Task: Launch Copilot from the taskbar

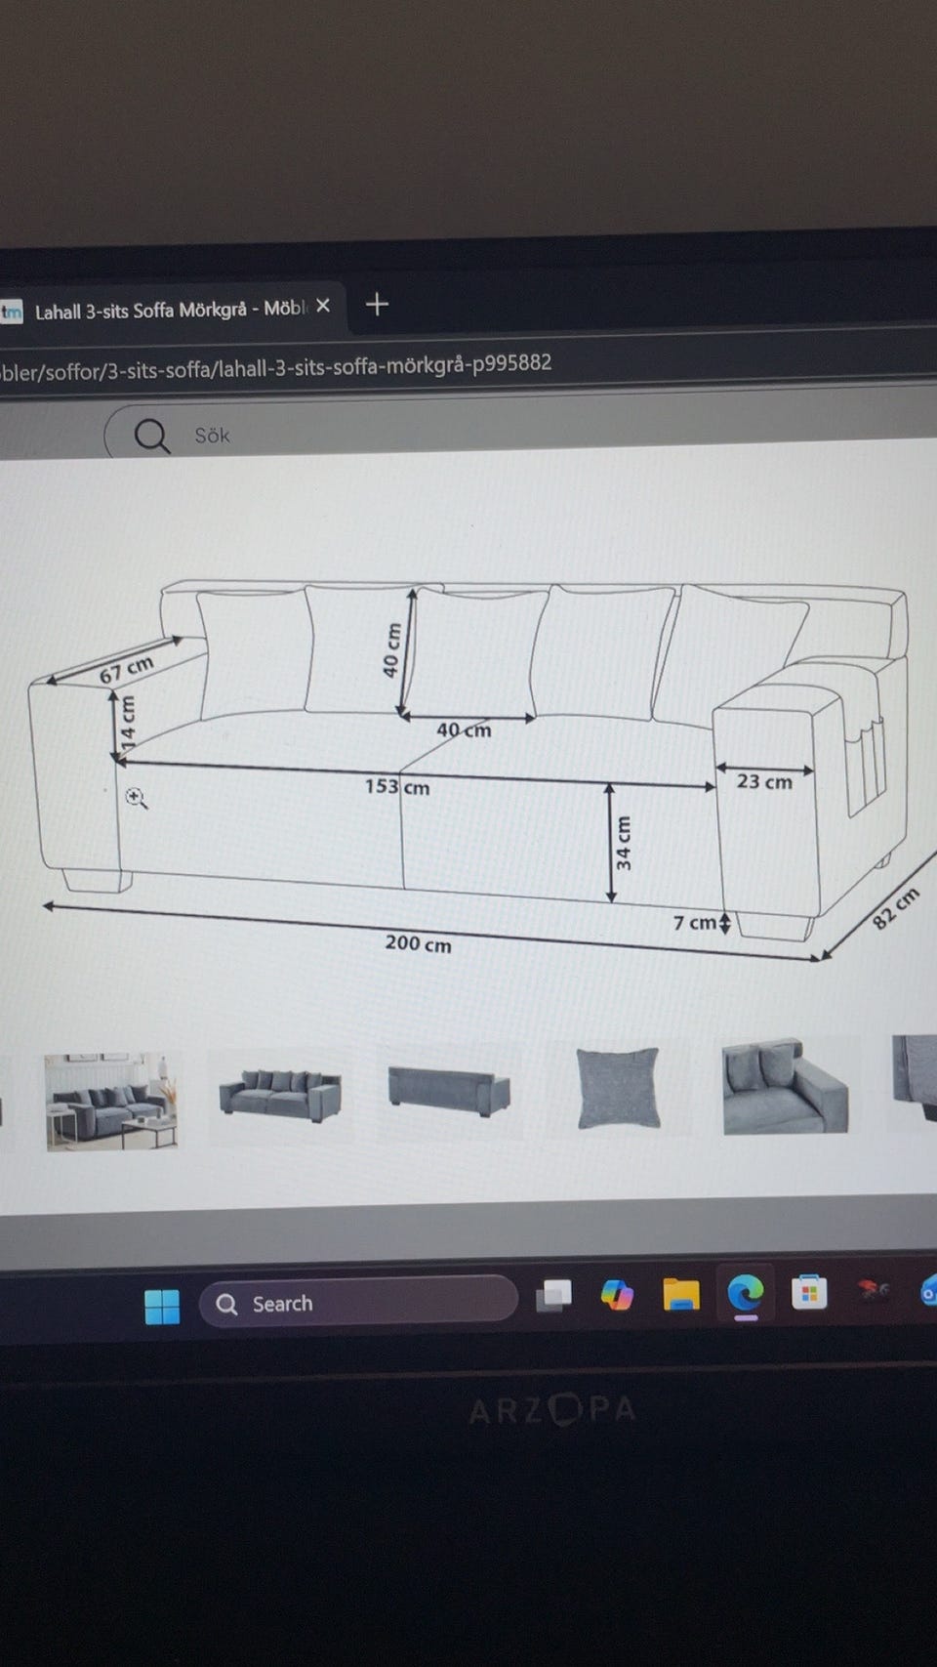Action: click(616, 1294)
